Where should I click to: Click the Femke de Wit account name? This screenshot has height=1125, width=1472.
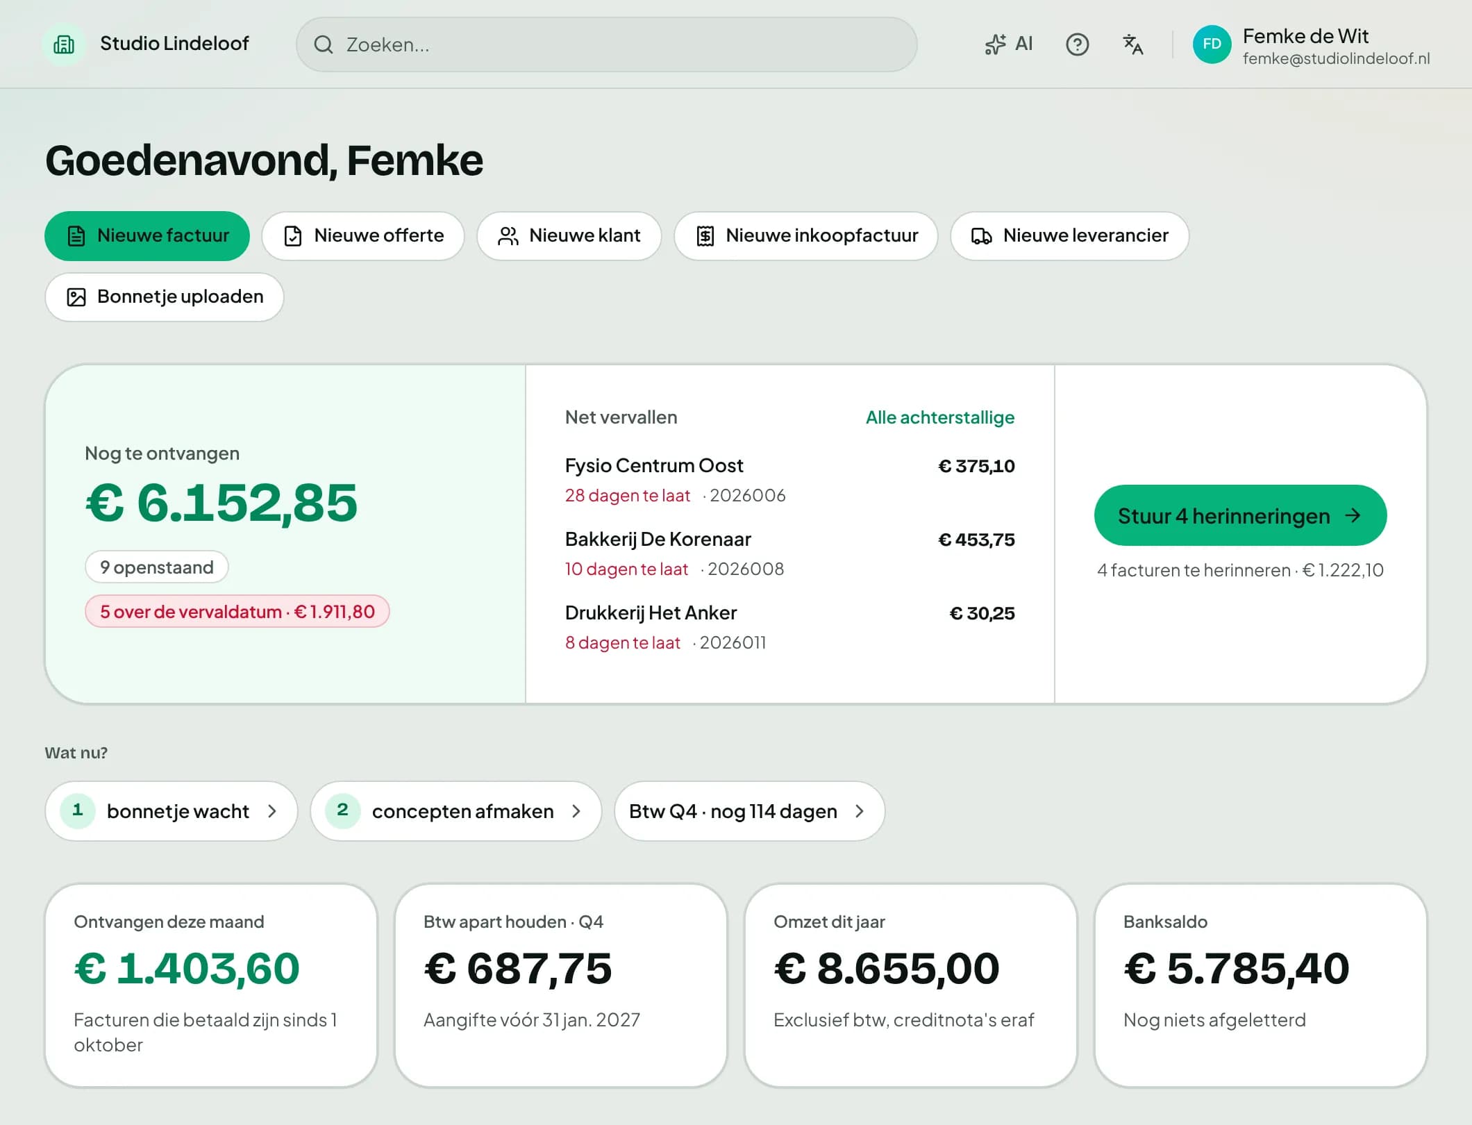click(1305, 36)
